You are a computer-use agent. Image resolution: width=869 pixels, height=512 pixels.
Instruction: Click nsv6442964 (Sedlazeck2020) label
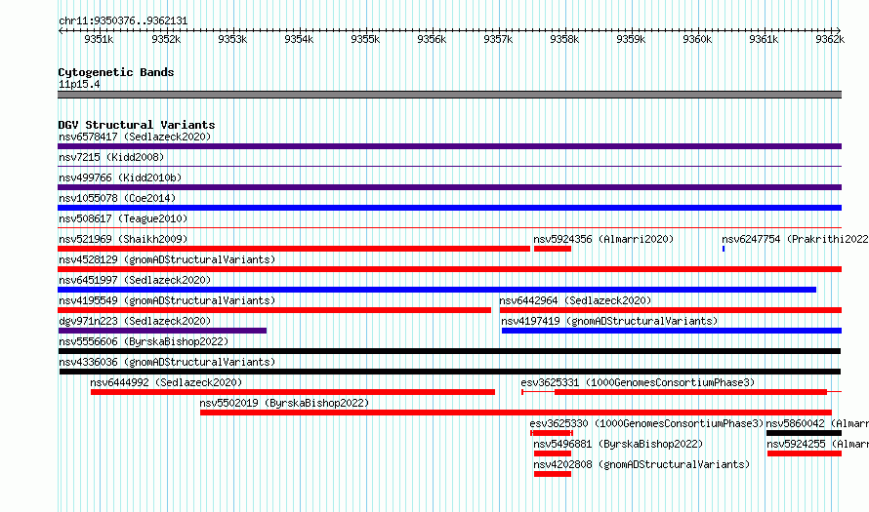click(575, 300)
